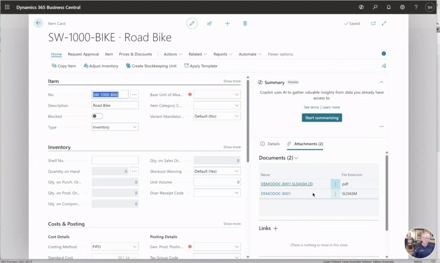Viewport: 440px width, 263px height.
Task: Click the Description input field
Action: [x=115, y=105]
